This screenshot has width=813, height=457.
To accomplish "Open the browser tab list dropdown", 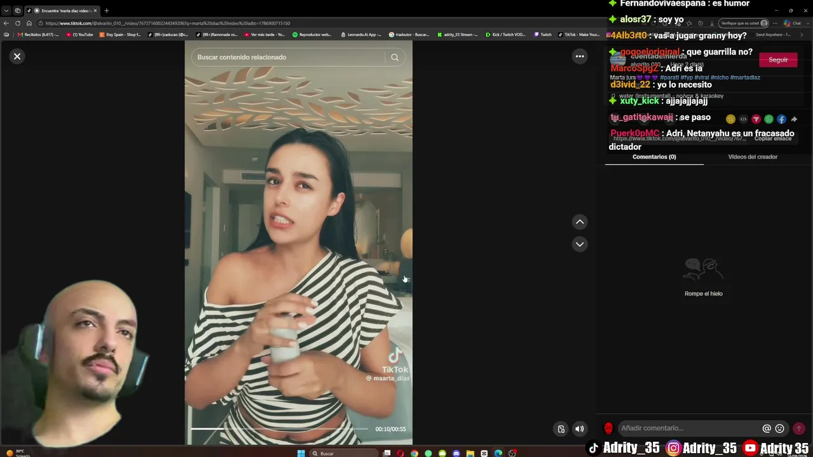I will pos(6,11).
